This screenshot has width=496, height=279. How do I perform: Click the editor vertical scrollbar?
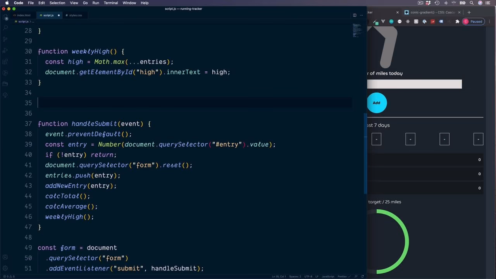[x=365, y=153]
